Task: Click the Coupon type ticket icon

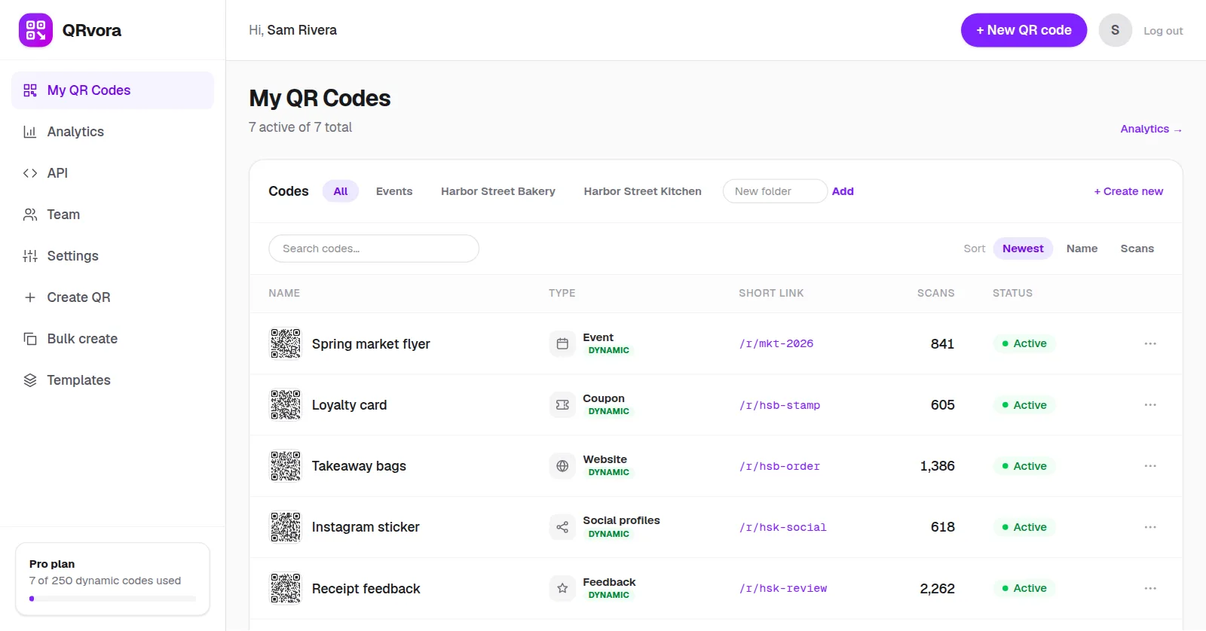Action: [x=562, y=405]
